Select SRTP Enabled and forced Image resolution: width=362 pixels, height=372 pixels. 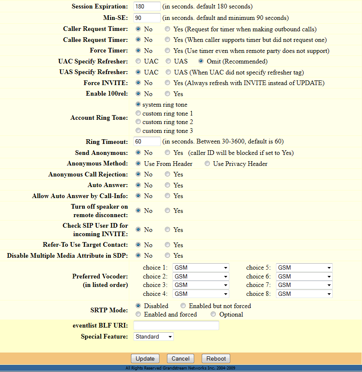tap(138, 314)
